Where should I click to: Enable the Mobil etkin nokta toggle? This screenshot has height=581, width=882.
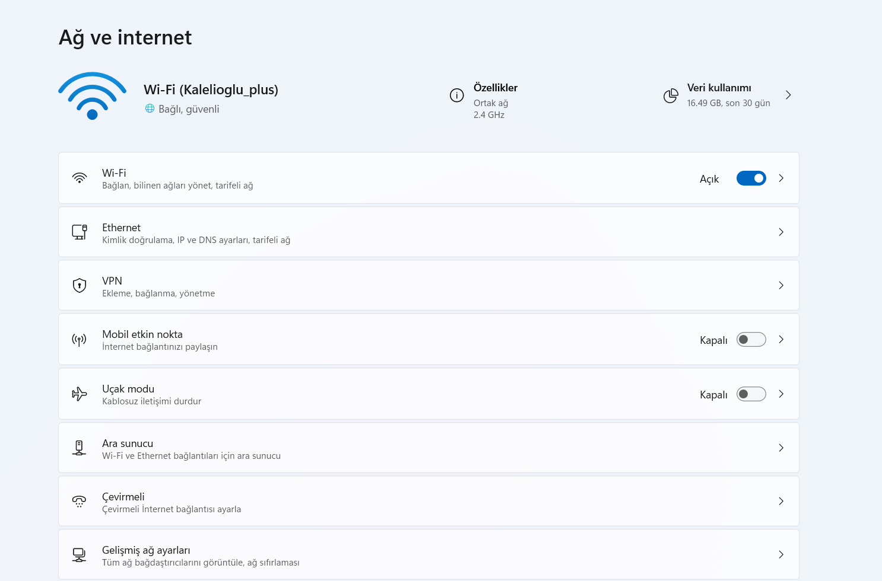click(x=751, y=339)
